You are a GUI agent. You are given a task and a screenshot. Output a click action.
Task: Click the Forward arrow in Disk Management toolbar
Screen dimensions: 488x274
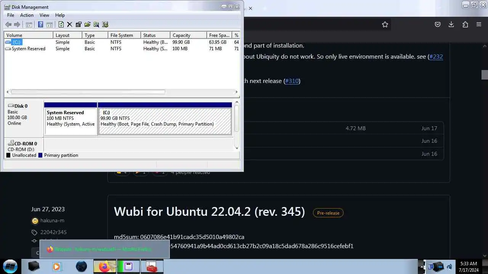(x=17, y=24)
